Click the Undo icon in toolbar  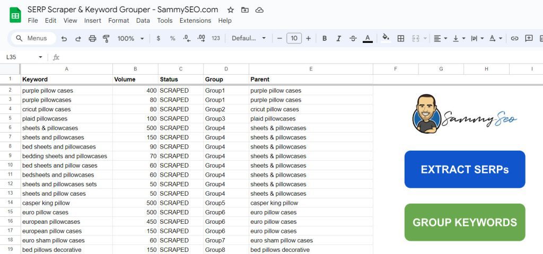pyautogui.click(x=64, y=39)
